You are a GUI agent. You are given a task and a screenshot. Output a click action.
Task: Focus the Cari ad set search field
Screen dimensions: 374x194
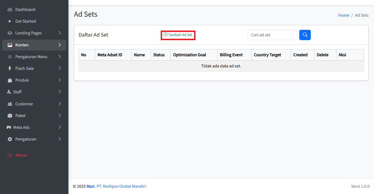tap(272, 35)
